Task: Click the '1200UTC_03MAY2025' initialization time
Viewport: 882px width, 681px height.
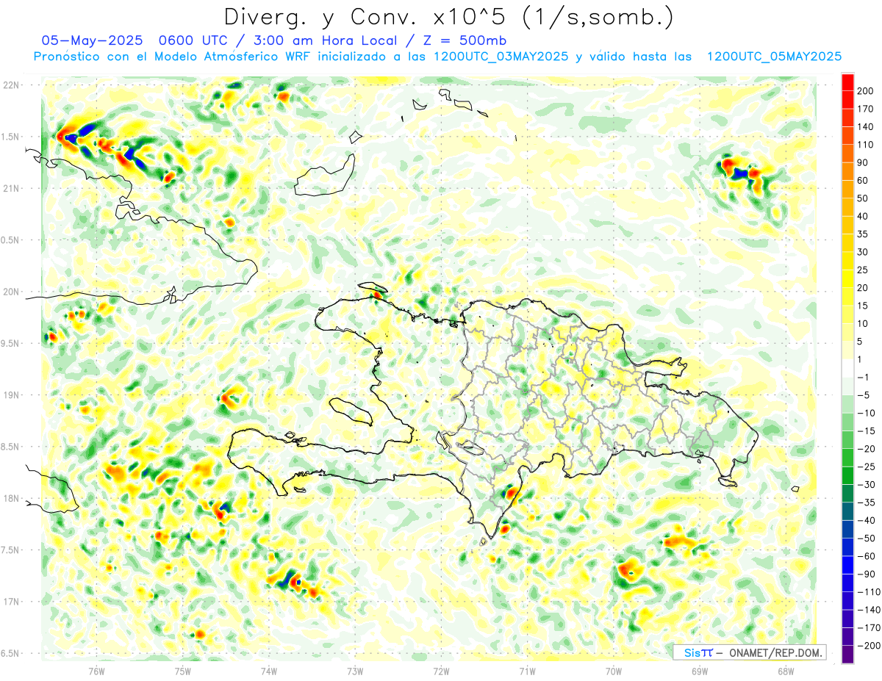Action: (501, 57)
